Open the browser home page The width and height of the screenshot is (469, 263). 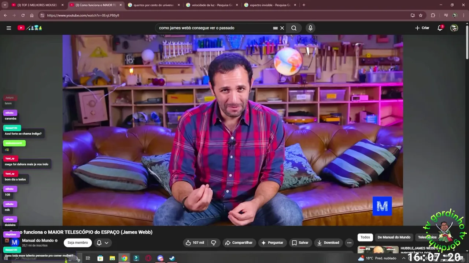tap(32, 15)
